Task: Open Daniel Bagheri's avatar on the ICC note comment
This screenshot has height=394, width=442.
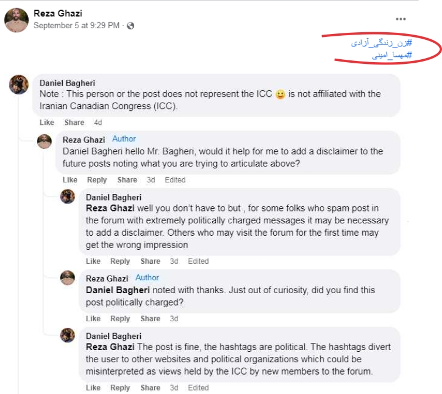Action: point(19,85)
